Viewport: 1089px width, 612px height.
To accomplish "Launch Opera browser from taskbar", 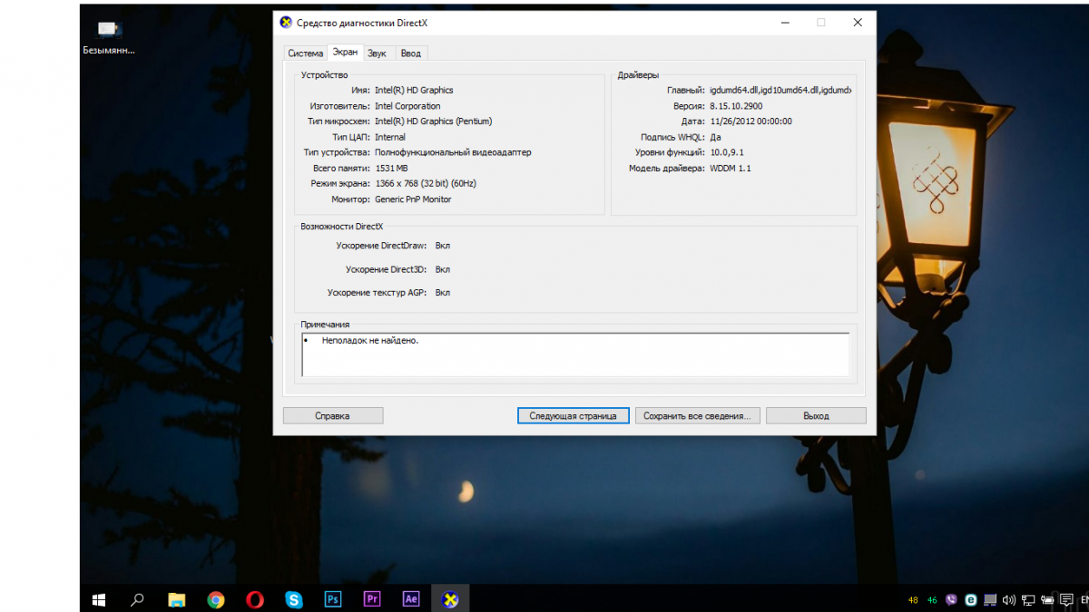I will [255, 599].
